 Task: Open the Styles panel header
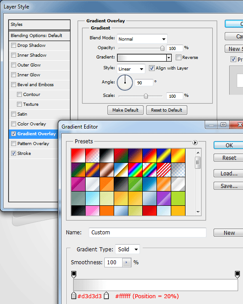pyautogui.click(x=39, y=25)
